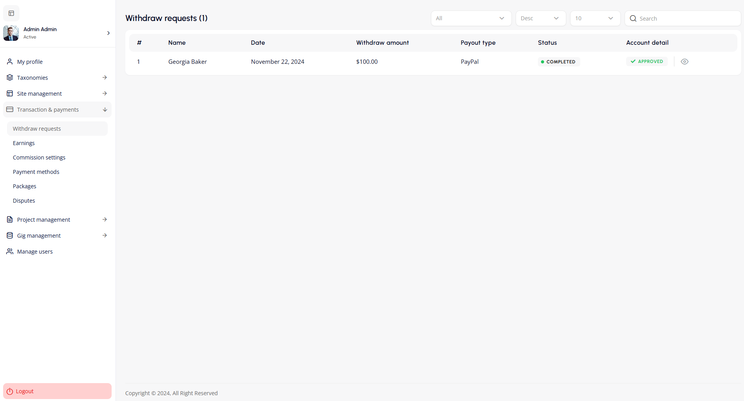Focus the Search input field
744x401 pixels.
[x=686, y=18]
